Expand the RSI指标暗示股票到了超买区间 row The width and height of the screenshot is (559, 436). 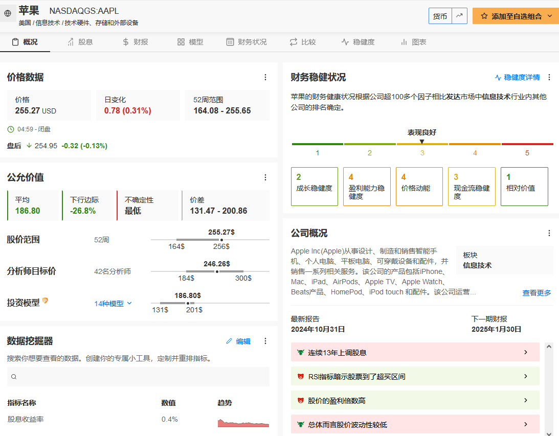tap(415, 376)
